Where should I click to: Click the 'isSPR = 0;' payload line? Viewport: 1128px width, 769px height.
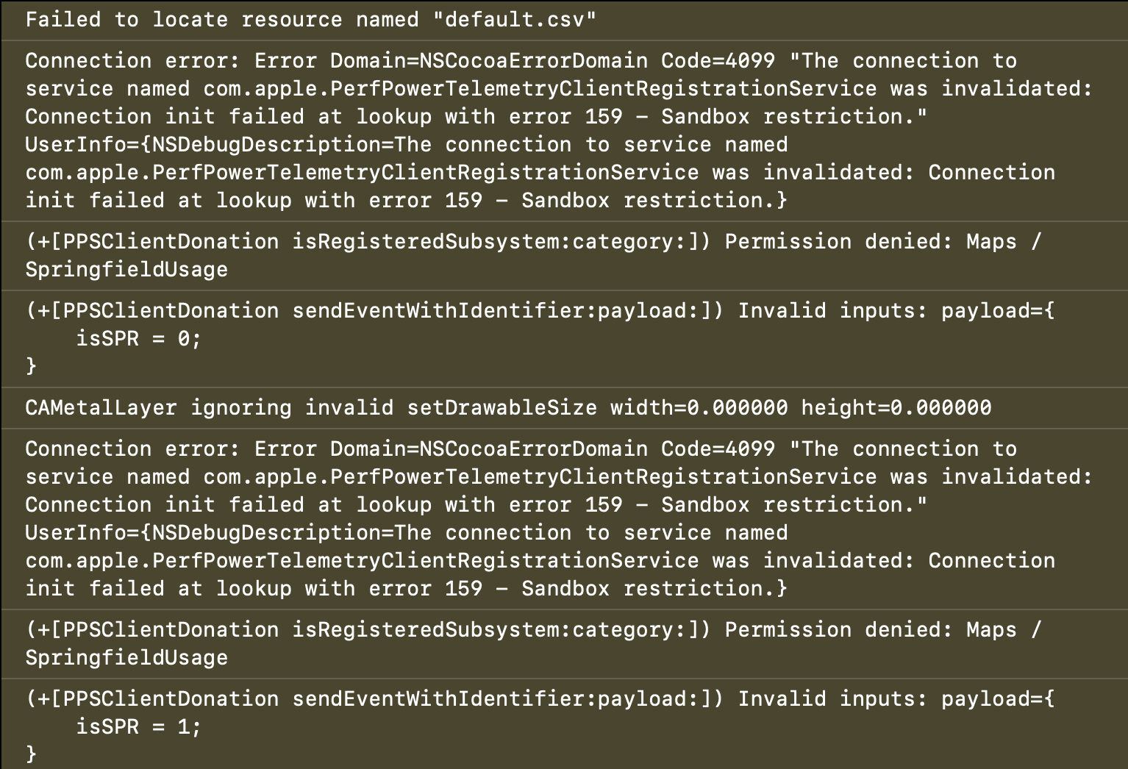[138, 338]
